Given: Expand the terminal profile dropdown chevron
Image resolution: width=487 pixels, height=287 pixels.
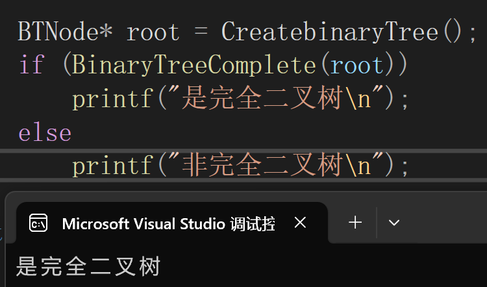Looking at the screenshot, I should (x=394, y=223).
